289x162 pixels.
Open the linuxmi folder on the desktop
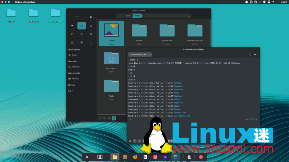point(11,15)
